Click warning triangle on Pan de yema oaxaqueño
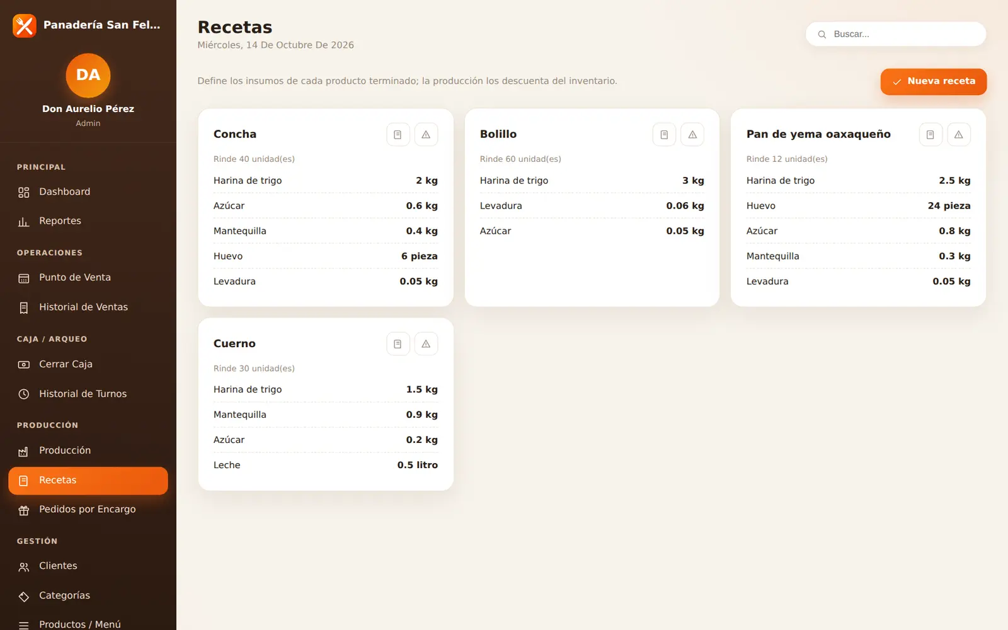Viewport: 1008px width, 630px height. click(x=959, y=134)
